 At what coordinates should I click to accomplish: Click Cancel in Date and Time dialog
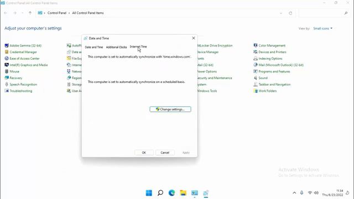(x=165, y=153)
